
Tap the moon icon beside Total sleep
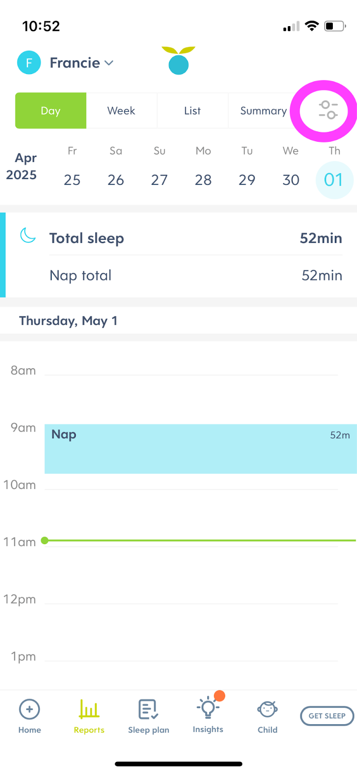tap(28, 236)
